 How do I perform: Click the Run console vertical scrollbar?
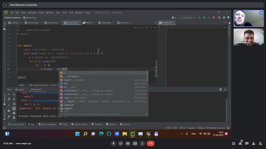click(x=227, y=110)
